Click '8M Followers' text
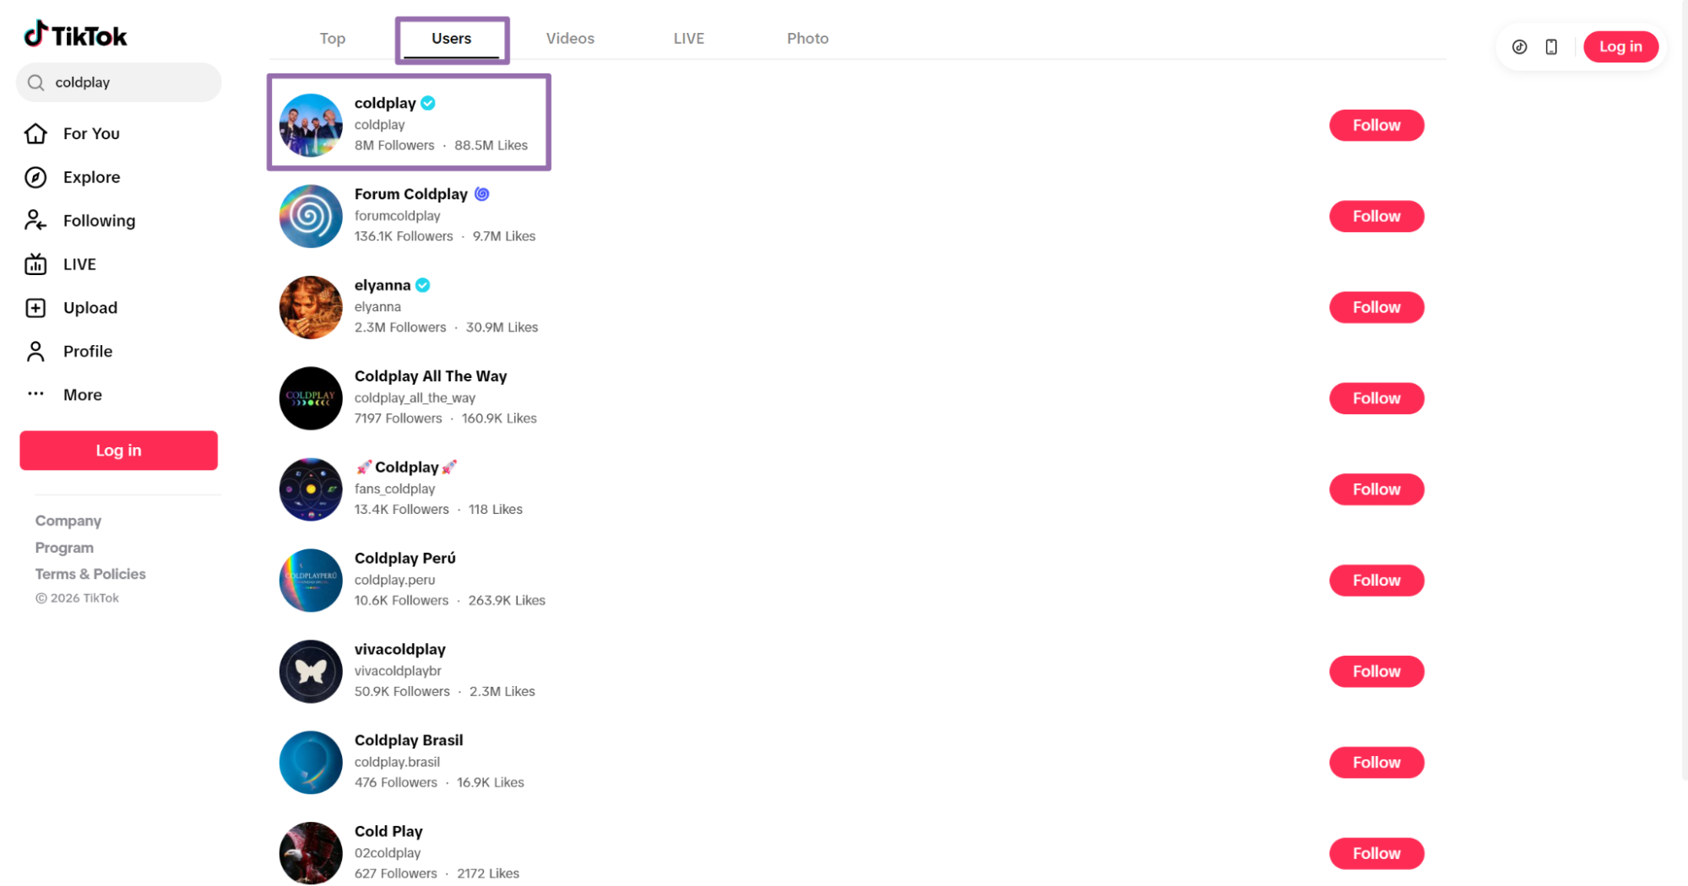The width and height of the screenshot is (1688, 886). pos(394,145)
